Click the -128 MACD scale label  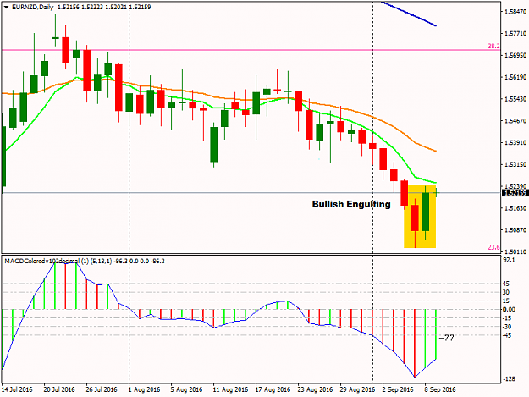pyautogui.click(x=509, y=379)
